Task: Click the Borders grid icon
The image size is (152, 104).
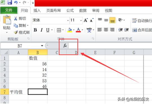Action: click(59, 30)
